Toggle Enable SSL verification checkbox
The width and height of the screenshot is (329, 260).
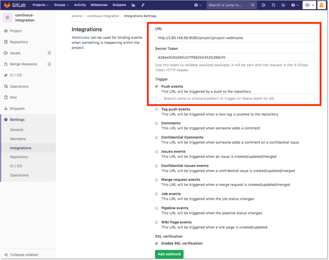click(156, 243)
